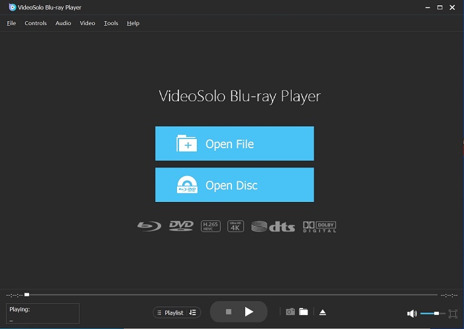Click the playback seek track

231,295
